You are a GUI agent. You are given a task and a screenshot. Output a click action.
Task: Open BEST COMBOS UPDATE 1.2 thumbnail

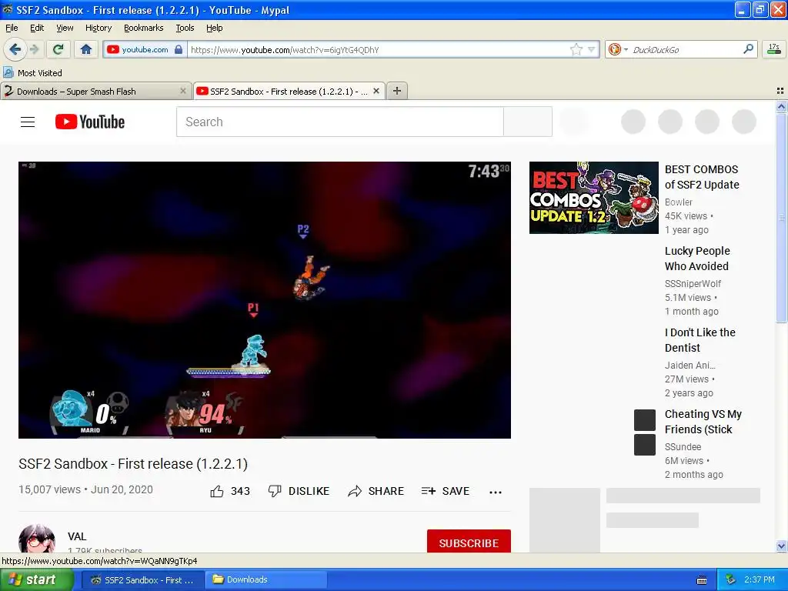coord(593,198)
